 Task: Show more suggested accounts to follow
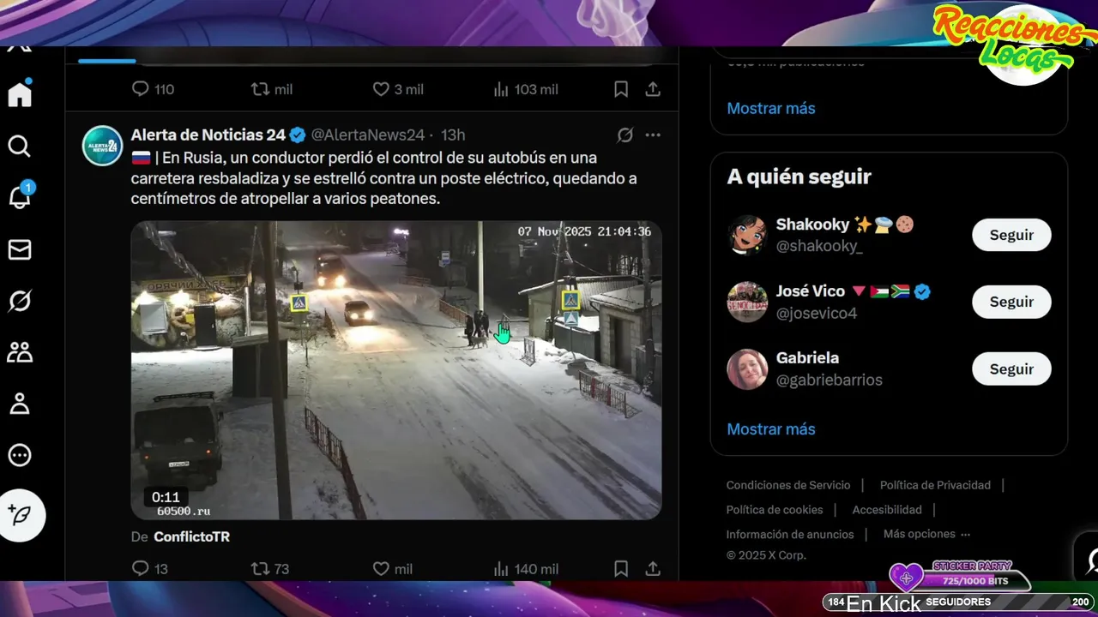pos(771,429)
